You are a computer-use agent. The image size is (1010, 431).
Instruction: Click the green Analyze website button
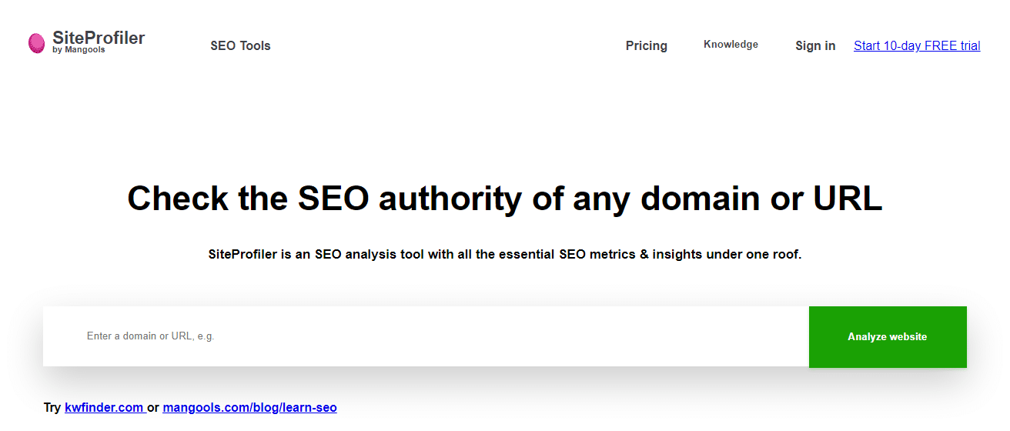(888, 336)
